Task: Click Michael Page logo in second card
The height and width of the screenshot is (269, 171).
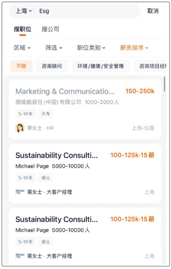Action: (20, 192)
